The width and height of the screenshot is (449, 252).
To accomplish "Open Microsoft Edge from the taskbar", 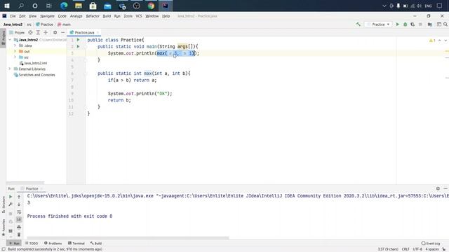I will [64, 6].
